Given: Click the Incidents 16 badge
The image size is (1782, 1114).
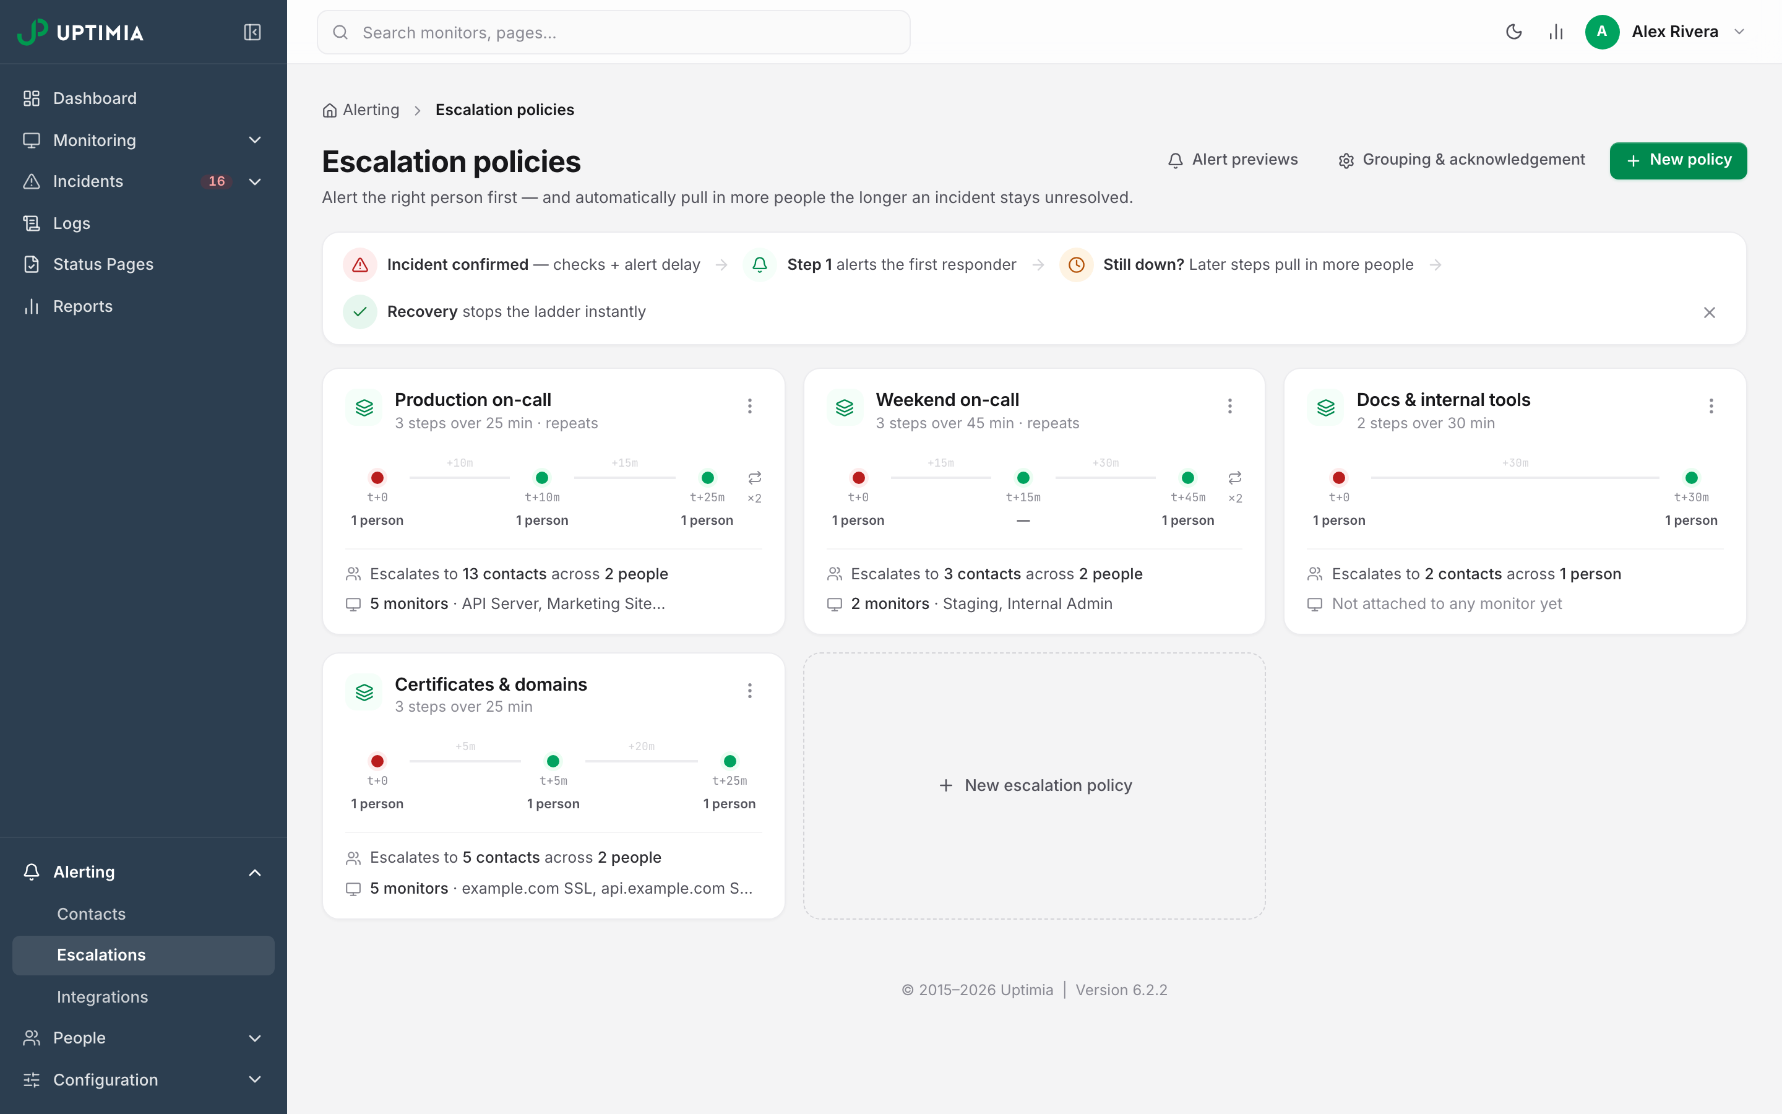Looking at the screenshot, I should click(216, 181).
